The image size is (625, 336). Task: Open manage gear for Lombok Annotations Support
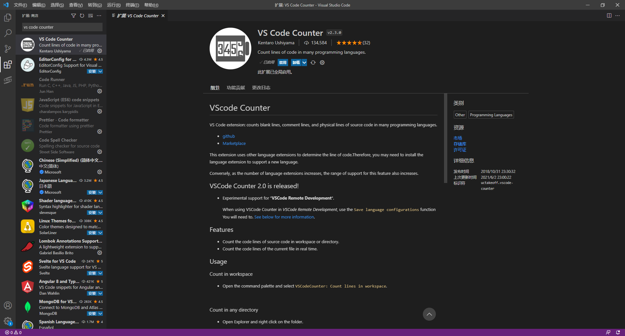[x=100, y=253]
